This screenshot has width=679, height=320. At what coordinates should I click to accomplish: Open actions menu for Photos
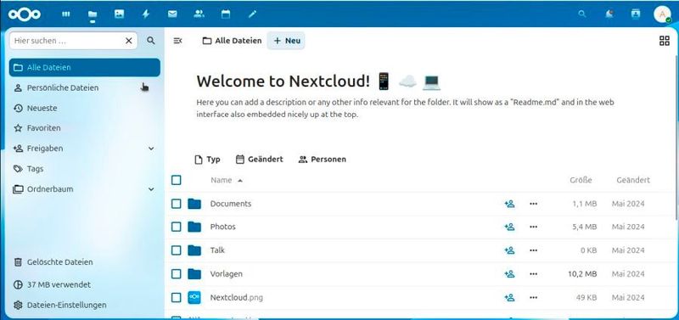tap(534, 227)
